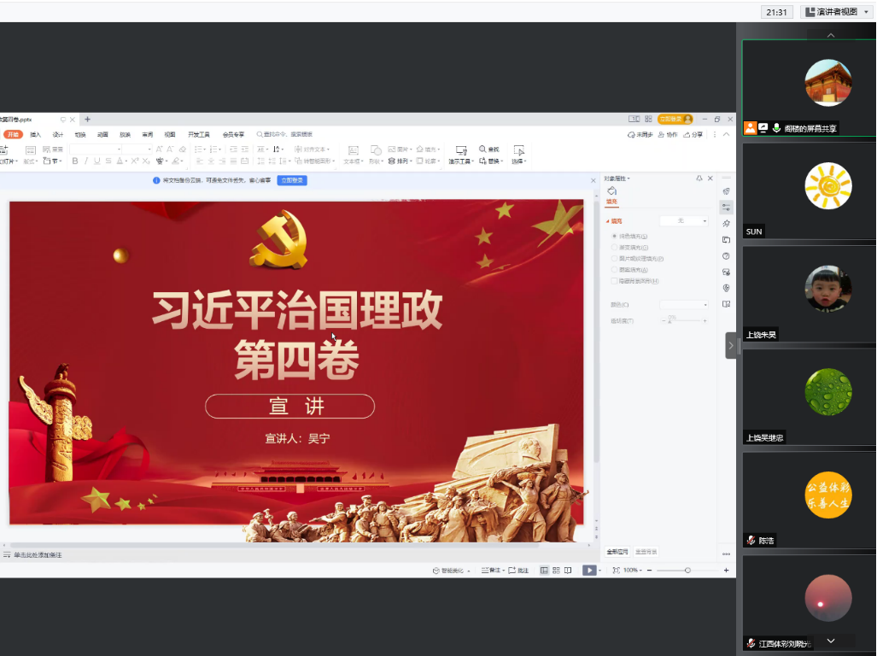Click blue Login now button in notification bar

pyautogui.click(x=292, y=180)
